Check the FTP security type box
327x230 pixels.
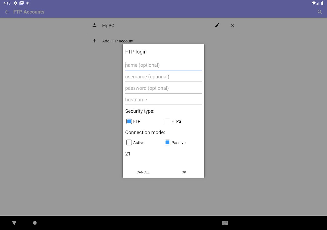(x=129, y=121)
